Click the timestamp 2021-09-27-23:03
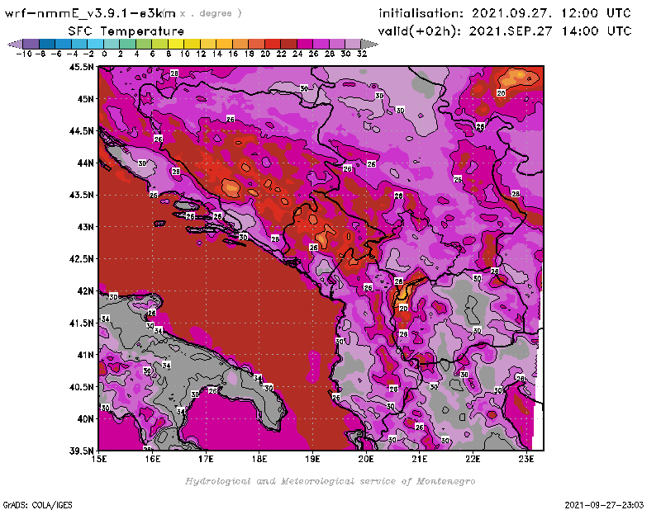 point(604,505)
